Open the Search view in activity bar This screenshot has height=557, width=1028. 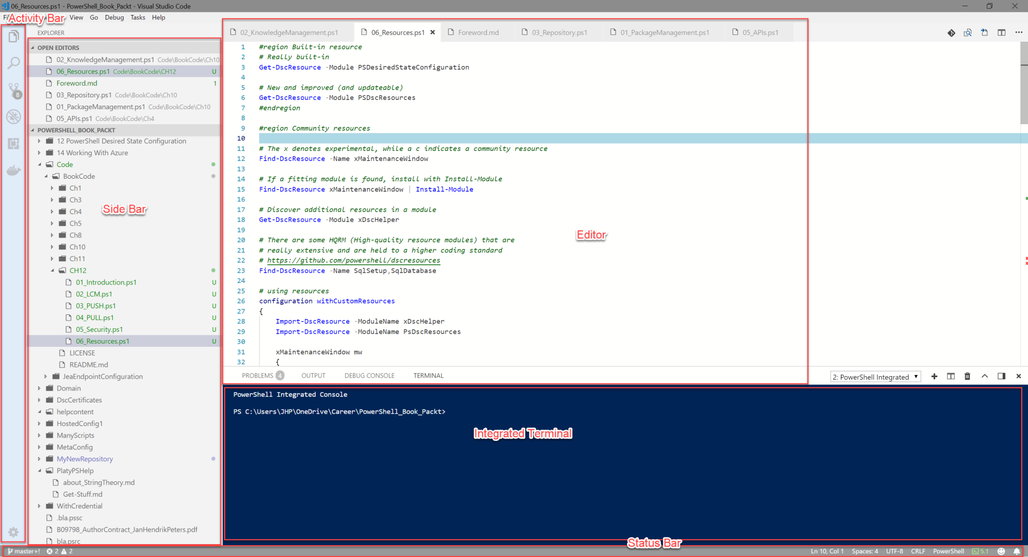[x=14, y=63]
